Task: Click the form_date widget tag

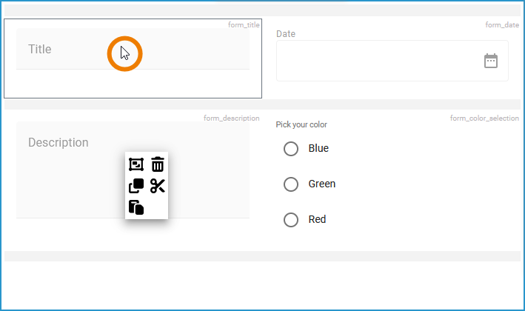Action: pyautogui.click(x=502, y=25)
